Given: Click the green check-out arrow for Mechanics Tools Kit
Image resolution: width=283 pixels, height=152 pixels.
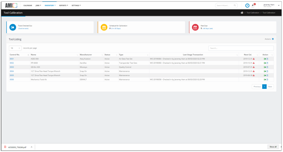Looking at the screenshot, I should [265, 80].
